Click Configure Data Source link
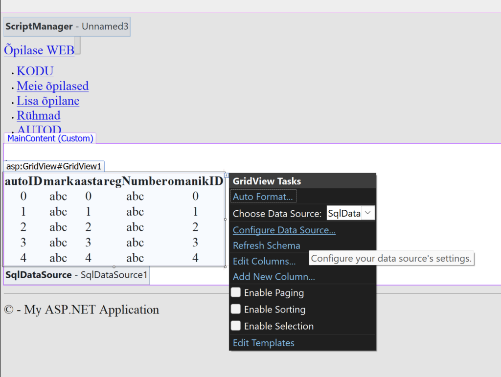Viewport: 501px width, 377px height. point(284,230)
